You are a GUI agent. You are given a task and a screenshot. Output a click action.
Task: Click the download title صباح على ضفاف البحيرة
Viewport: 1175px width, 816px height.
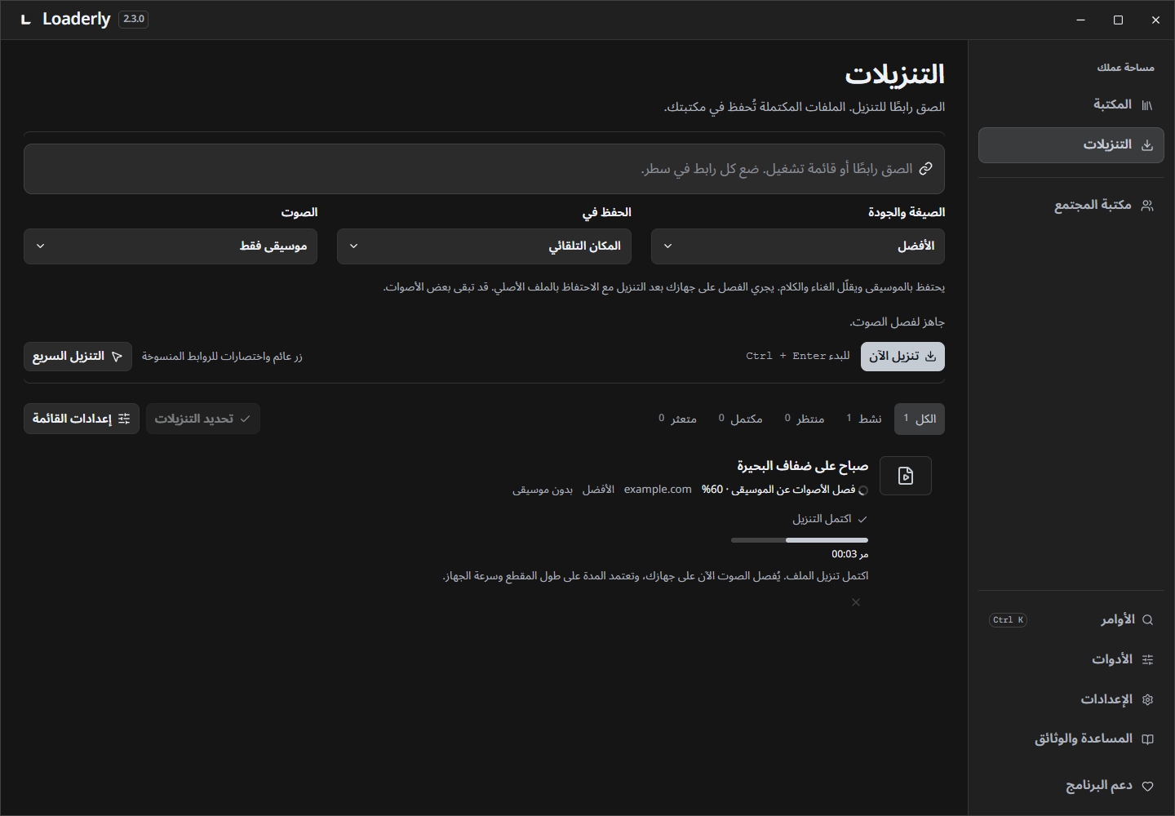tap(802, 466)
